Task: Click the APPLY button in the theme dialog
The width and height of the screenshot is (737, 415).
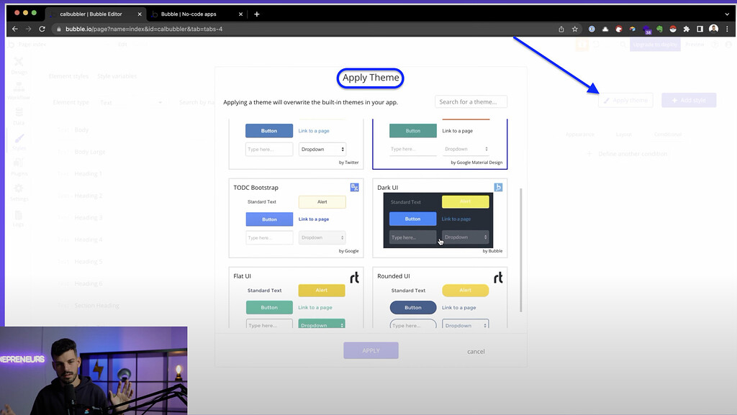Action: pyautogui.click(x=371, y=350)
